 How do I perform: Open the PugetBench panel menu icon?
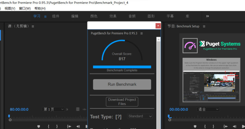(141, 33)
